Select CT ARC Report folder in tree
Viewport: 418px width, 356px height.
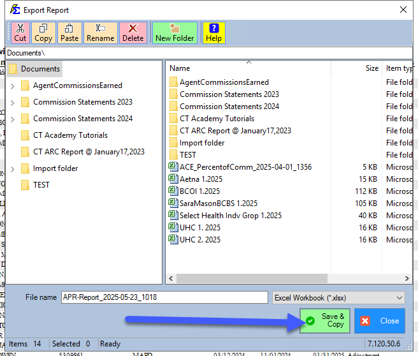(x=89, y=152)
